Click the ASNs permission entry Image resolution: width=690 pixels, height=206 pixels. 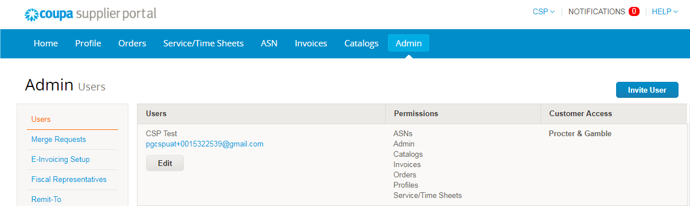tap(403, 134)
